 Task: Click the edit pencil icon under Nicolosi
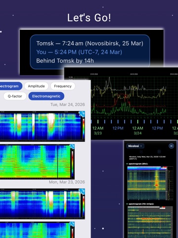pos(141,151)
